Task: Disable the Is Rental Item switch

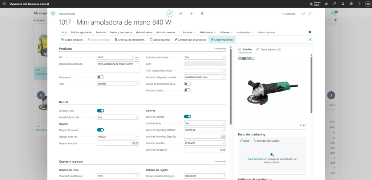Action: (x=100, y=111)
